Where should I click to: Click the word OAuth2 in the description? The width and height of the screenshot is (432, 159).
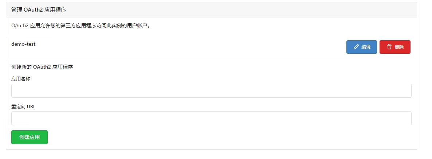[x=19, y=26]
